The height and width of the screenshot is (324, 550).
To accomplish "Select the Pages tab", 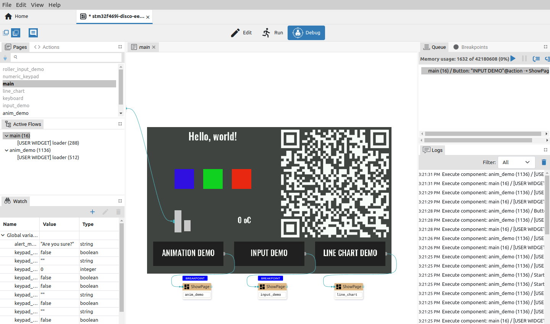I will coord(16,47).
